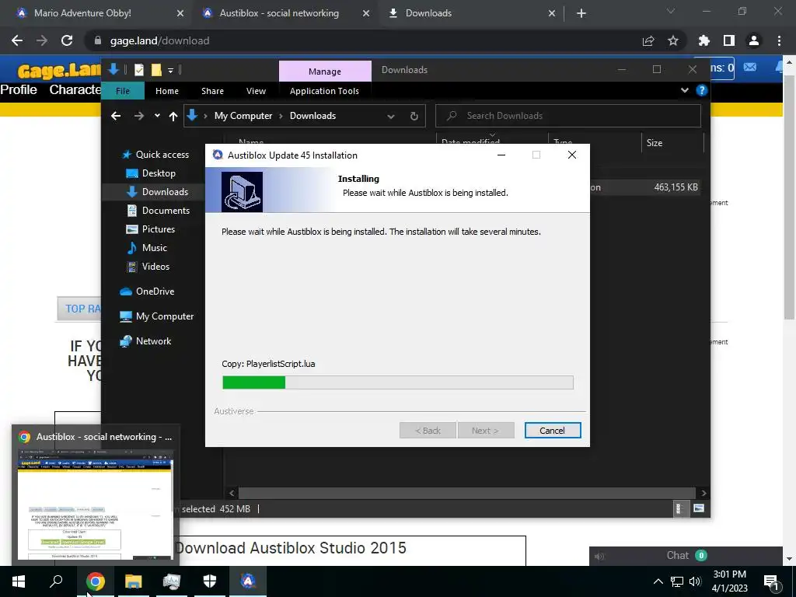Click the Explorer back arrow

click(x=116, y=116)
